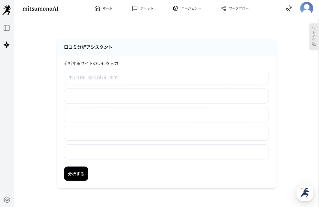Click the 口コミ分析アシスタント card title
319x207 pixels.
88,47
